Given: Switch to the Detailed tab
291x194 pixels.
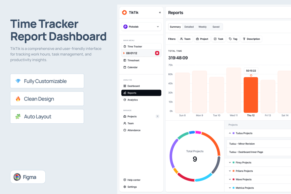Looking at the screenshot, I should [x=189, y=27].
